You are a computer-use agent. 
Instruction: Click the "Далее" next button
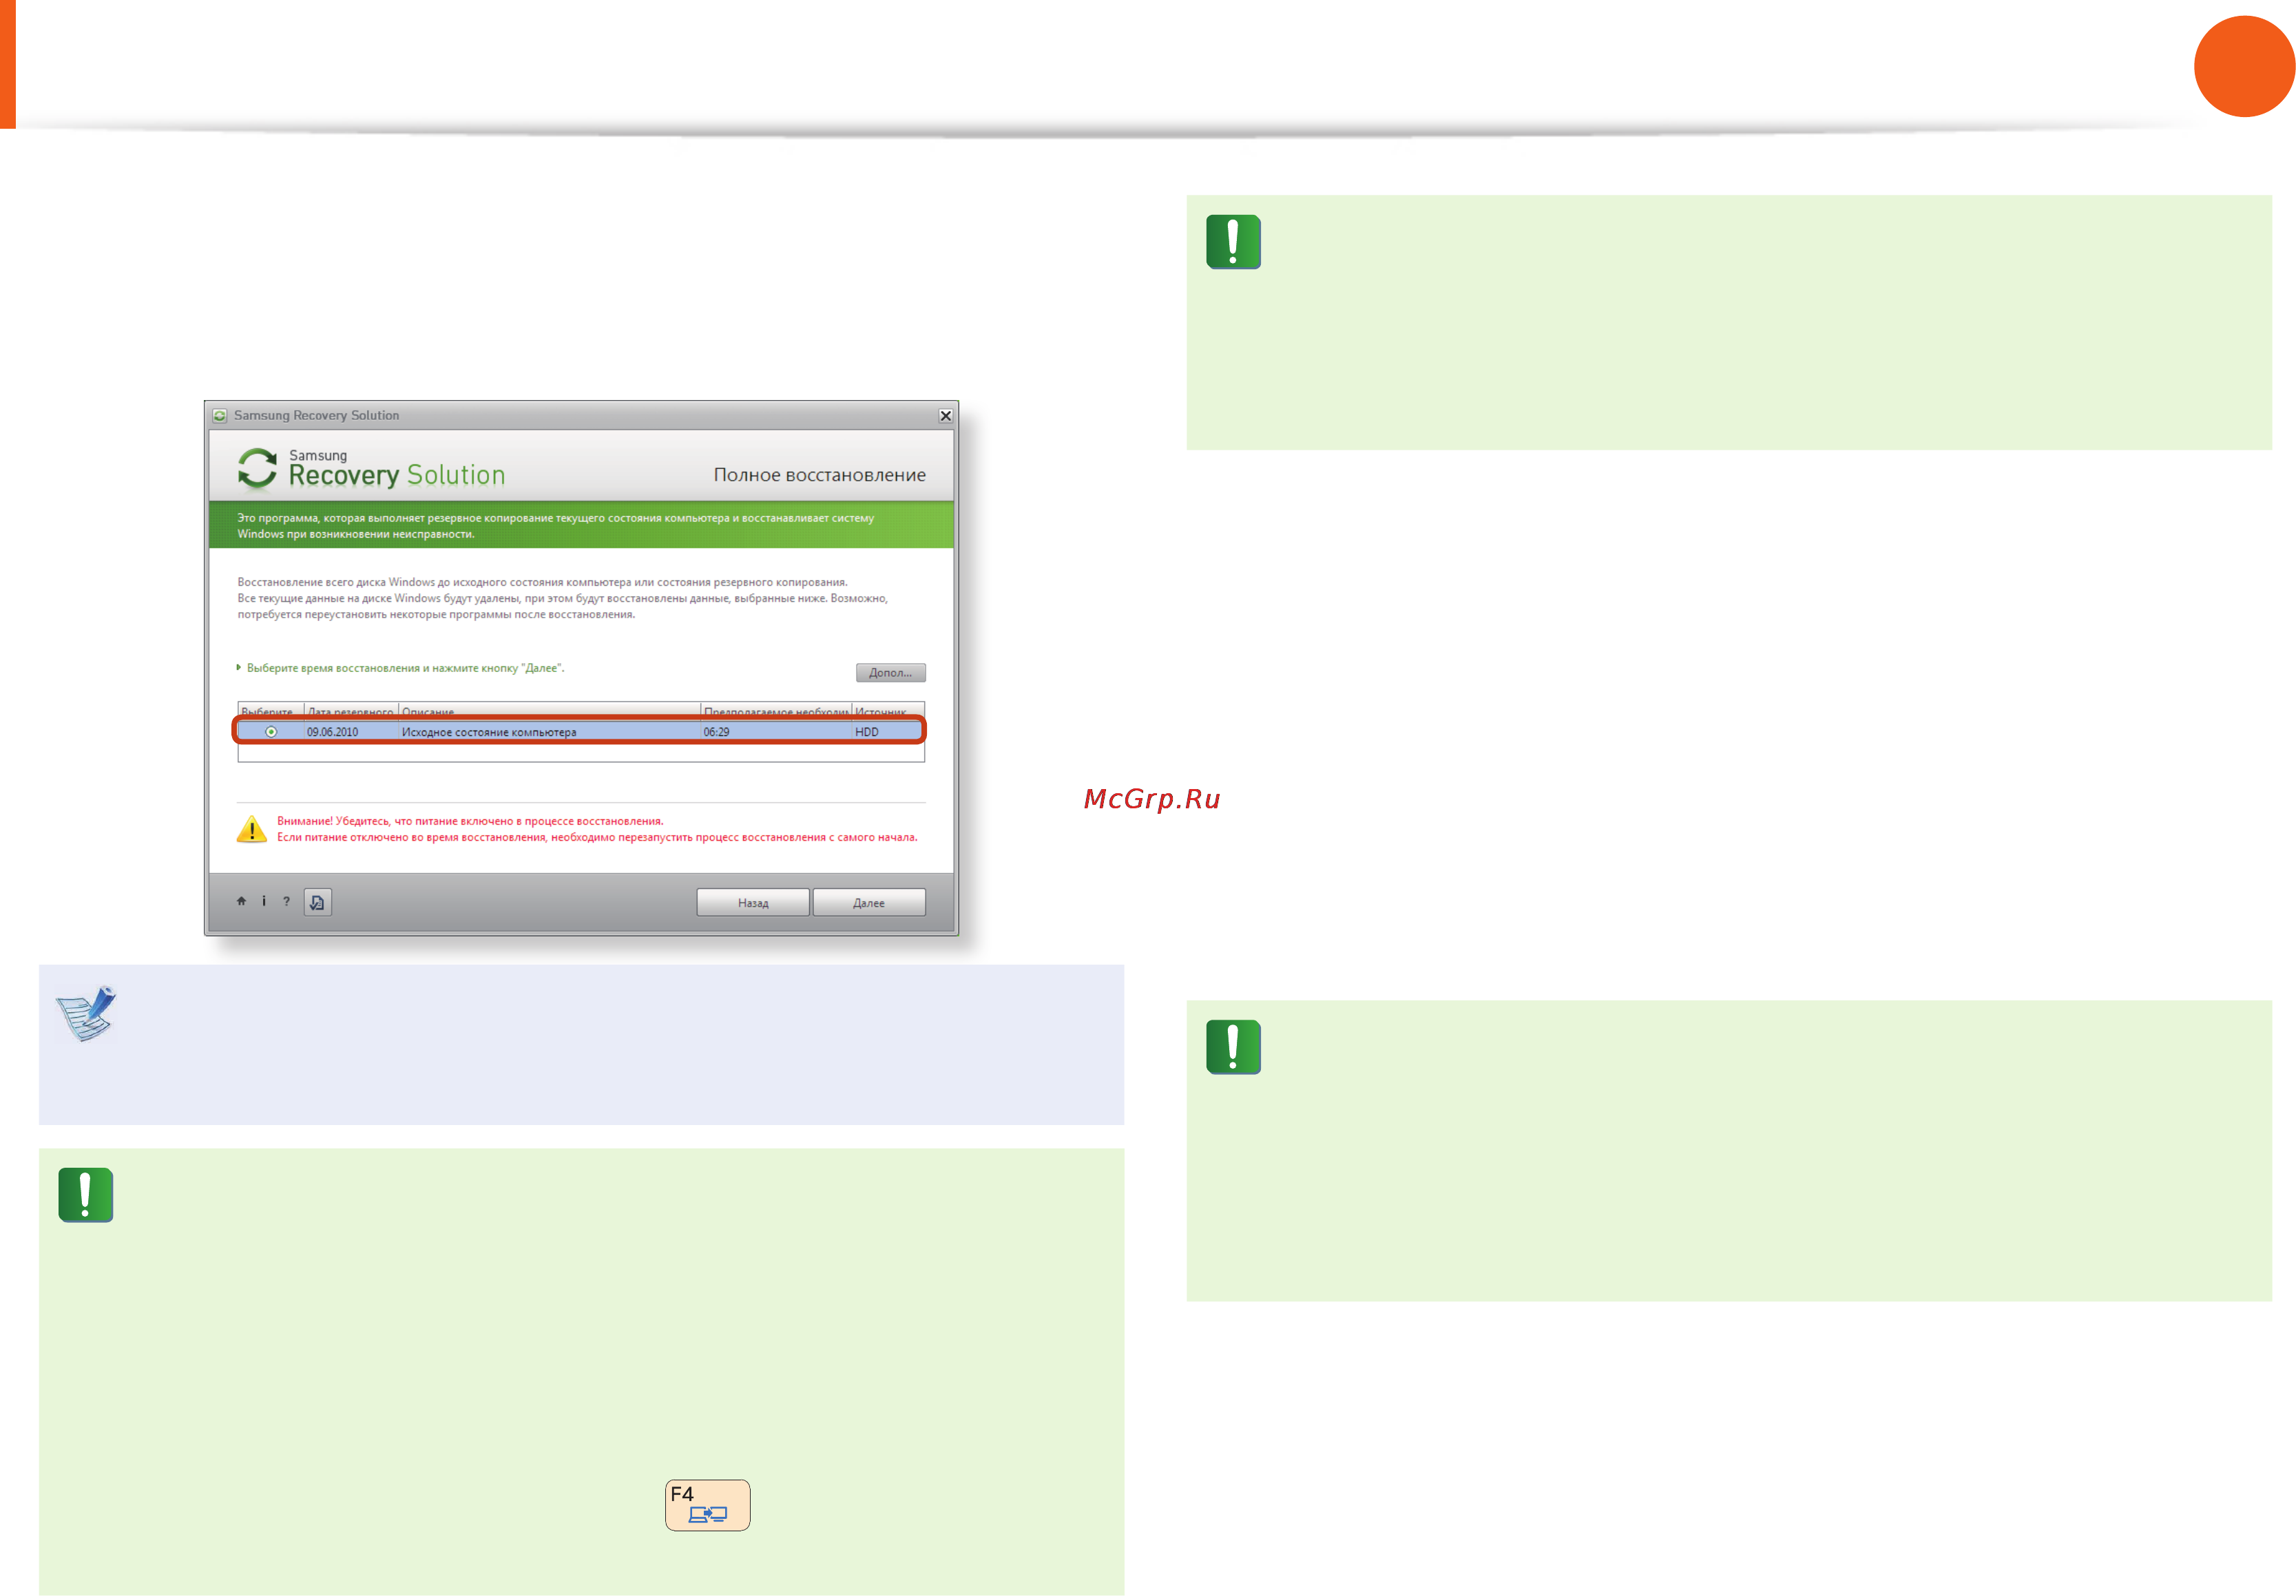pos(869,902)
